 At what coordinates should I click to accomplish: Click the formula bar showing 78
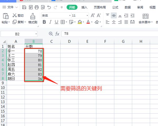[x=110, y=34]
